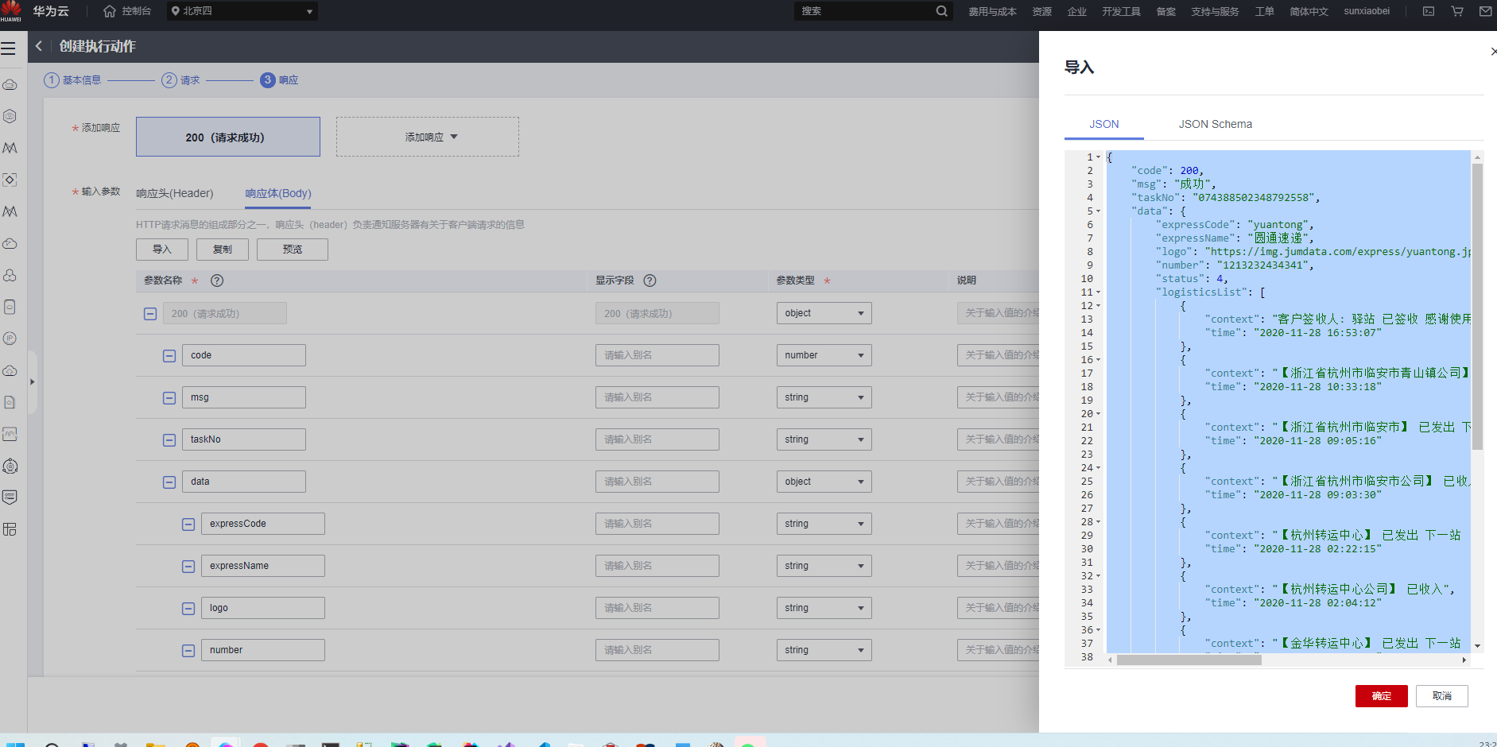The height and width of the screenshot is (747, 1497).
Task: Click the minus icon on the msg row
Action: [x=169, y=398]
